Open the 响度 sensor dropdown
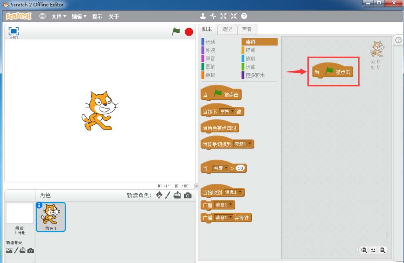 point(221,168)
